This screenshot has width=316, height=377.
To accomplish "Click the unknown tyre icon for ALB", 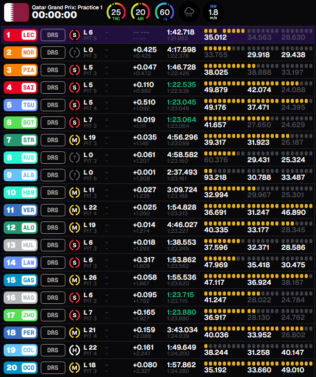I will point(75,175).
